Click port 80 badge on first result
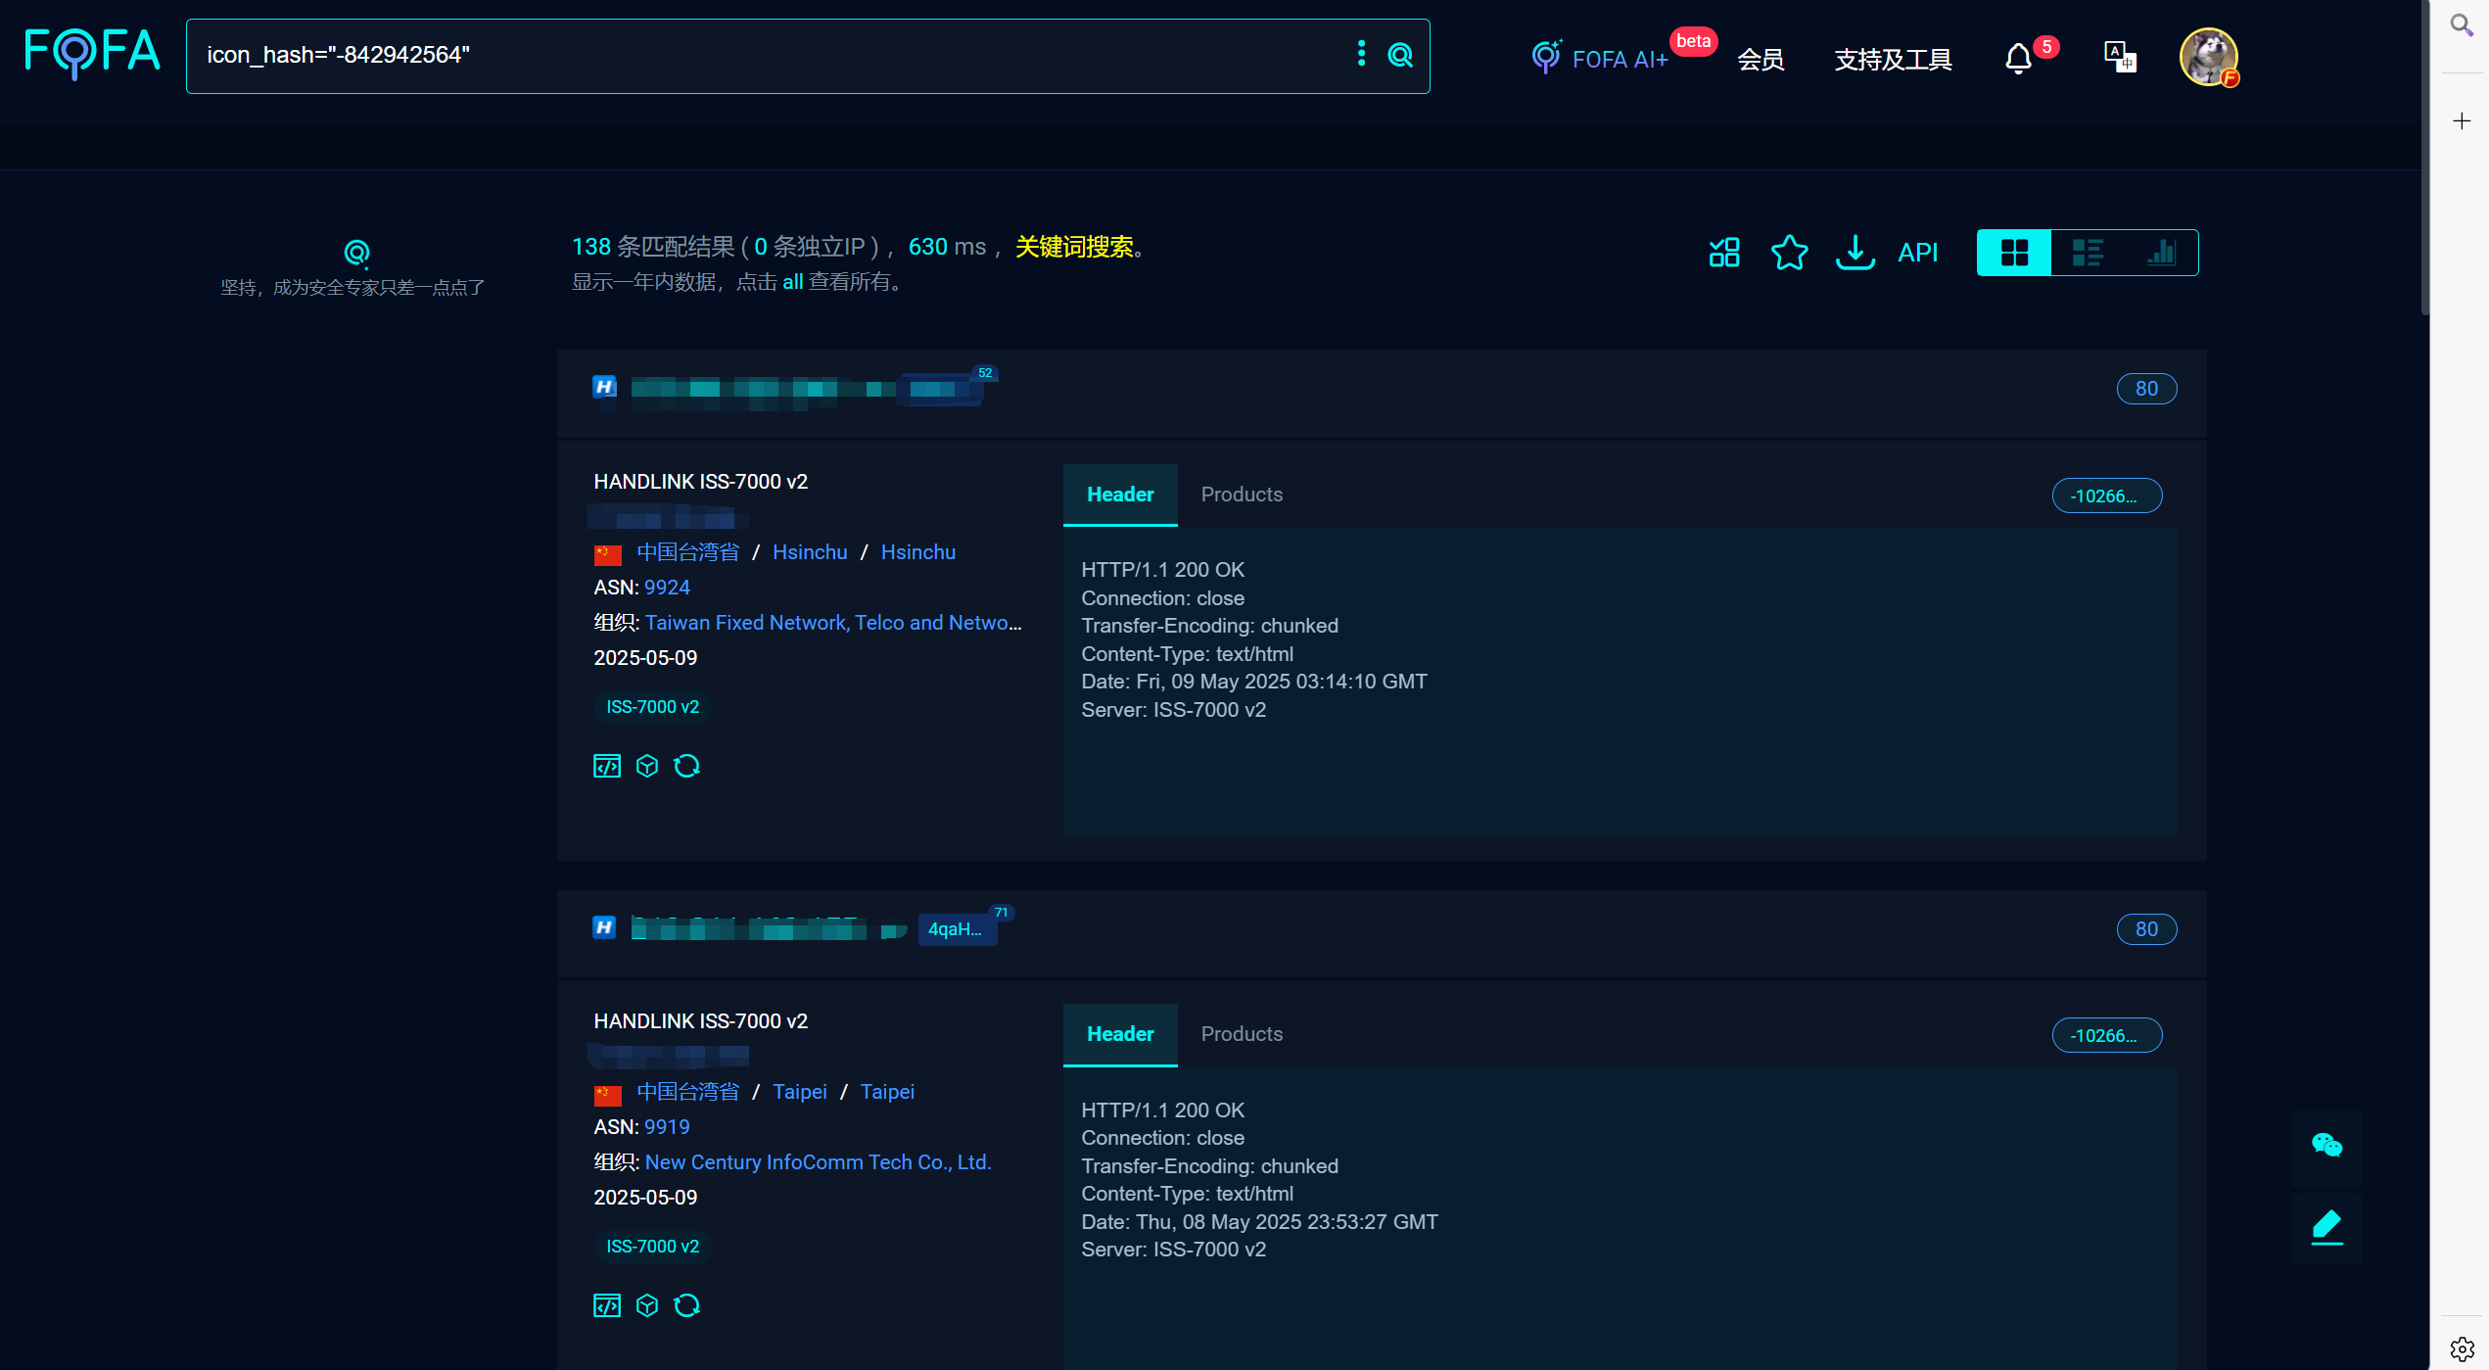 click(2146, 389)
